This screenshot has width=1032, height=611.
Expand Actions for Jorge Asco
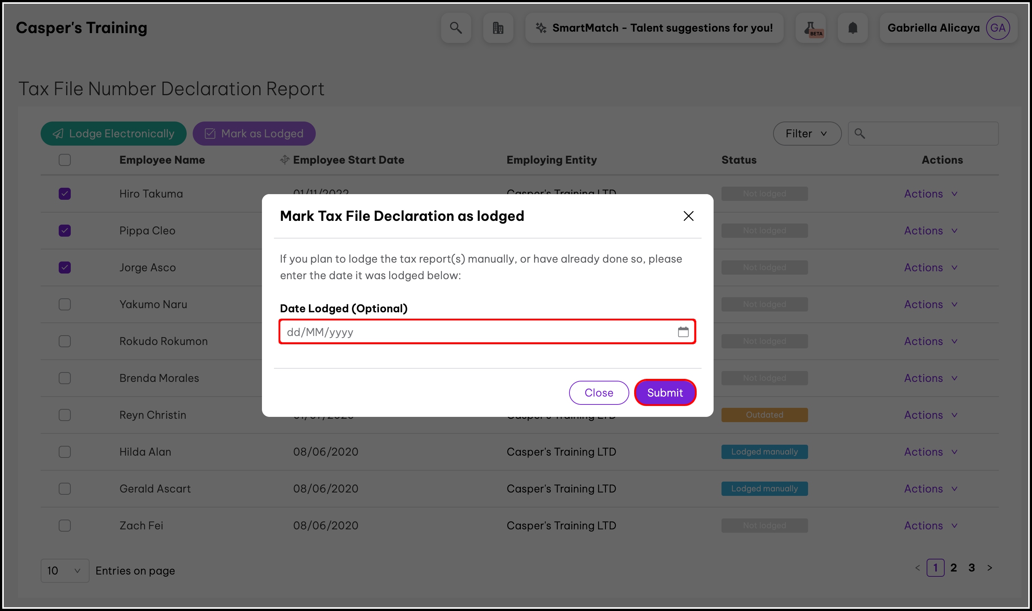930,267
